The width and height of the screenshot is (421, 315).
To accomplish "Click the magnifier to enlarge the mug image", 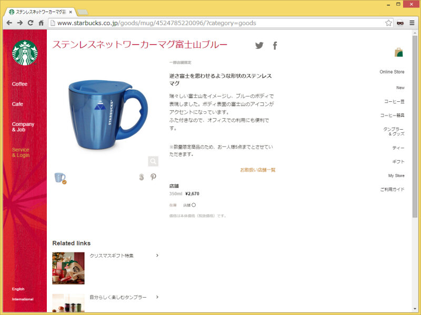I will [x=153, y=161].
